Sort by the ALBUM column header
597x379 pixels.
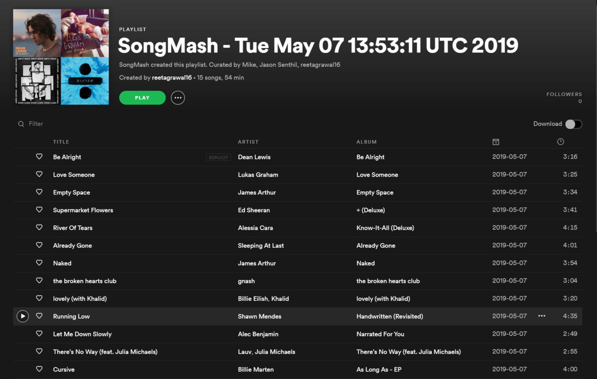pyautogui.click(x=366, y=142)
